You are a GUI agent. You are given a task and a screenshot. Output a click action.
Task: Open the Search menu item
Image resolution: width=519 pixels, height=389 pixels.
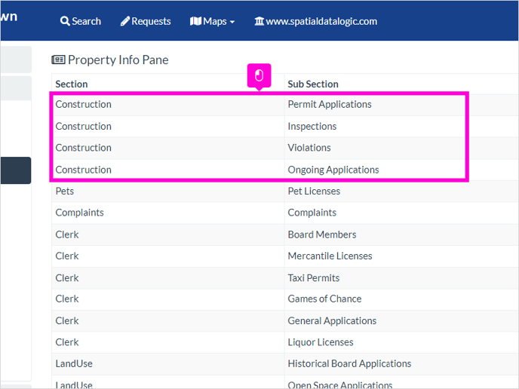click(x=81, y=21)
